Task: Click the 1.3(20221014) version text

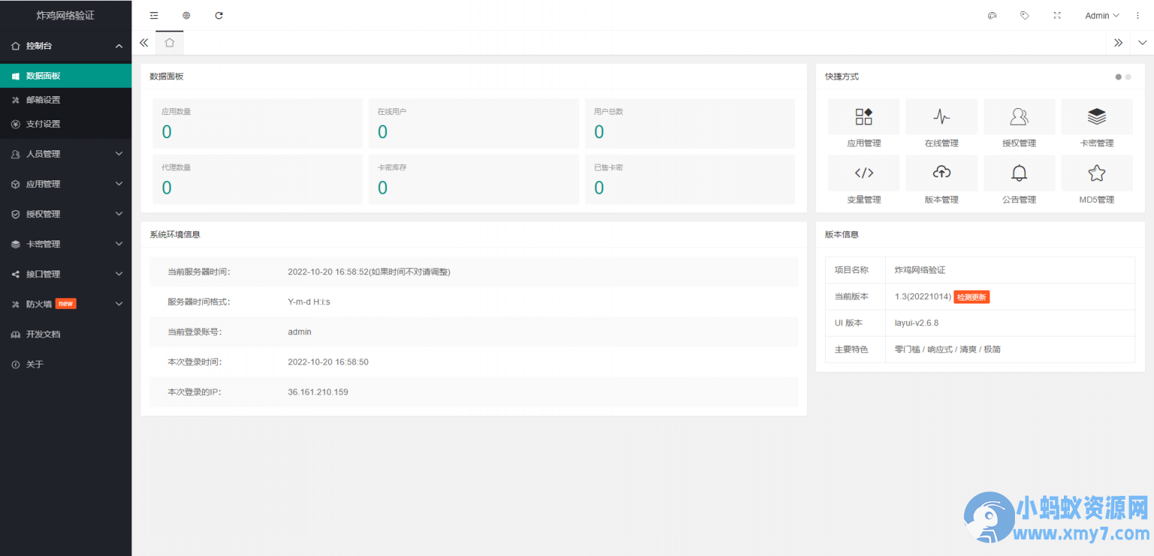Action: (x=923, y=297)
